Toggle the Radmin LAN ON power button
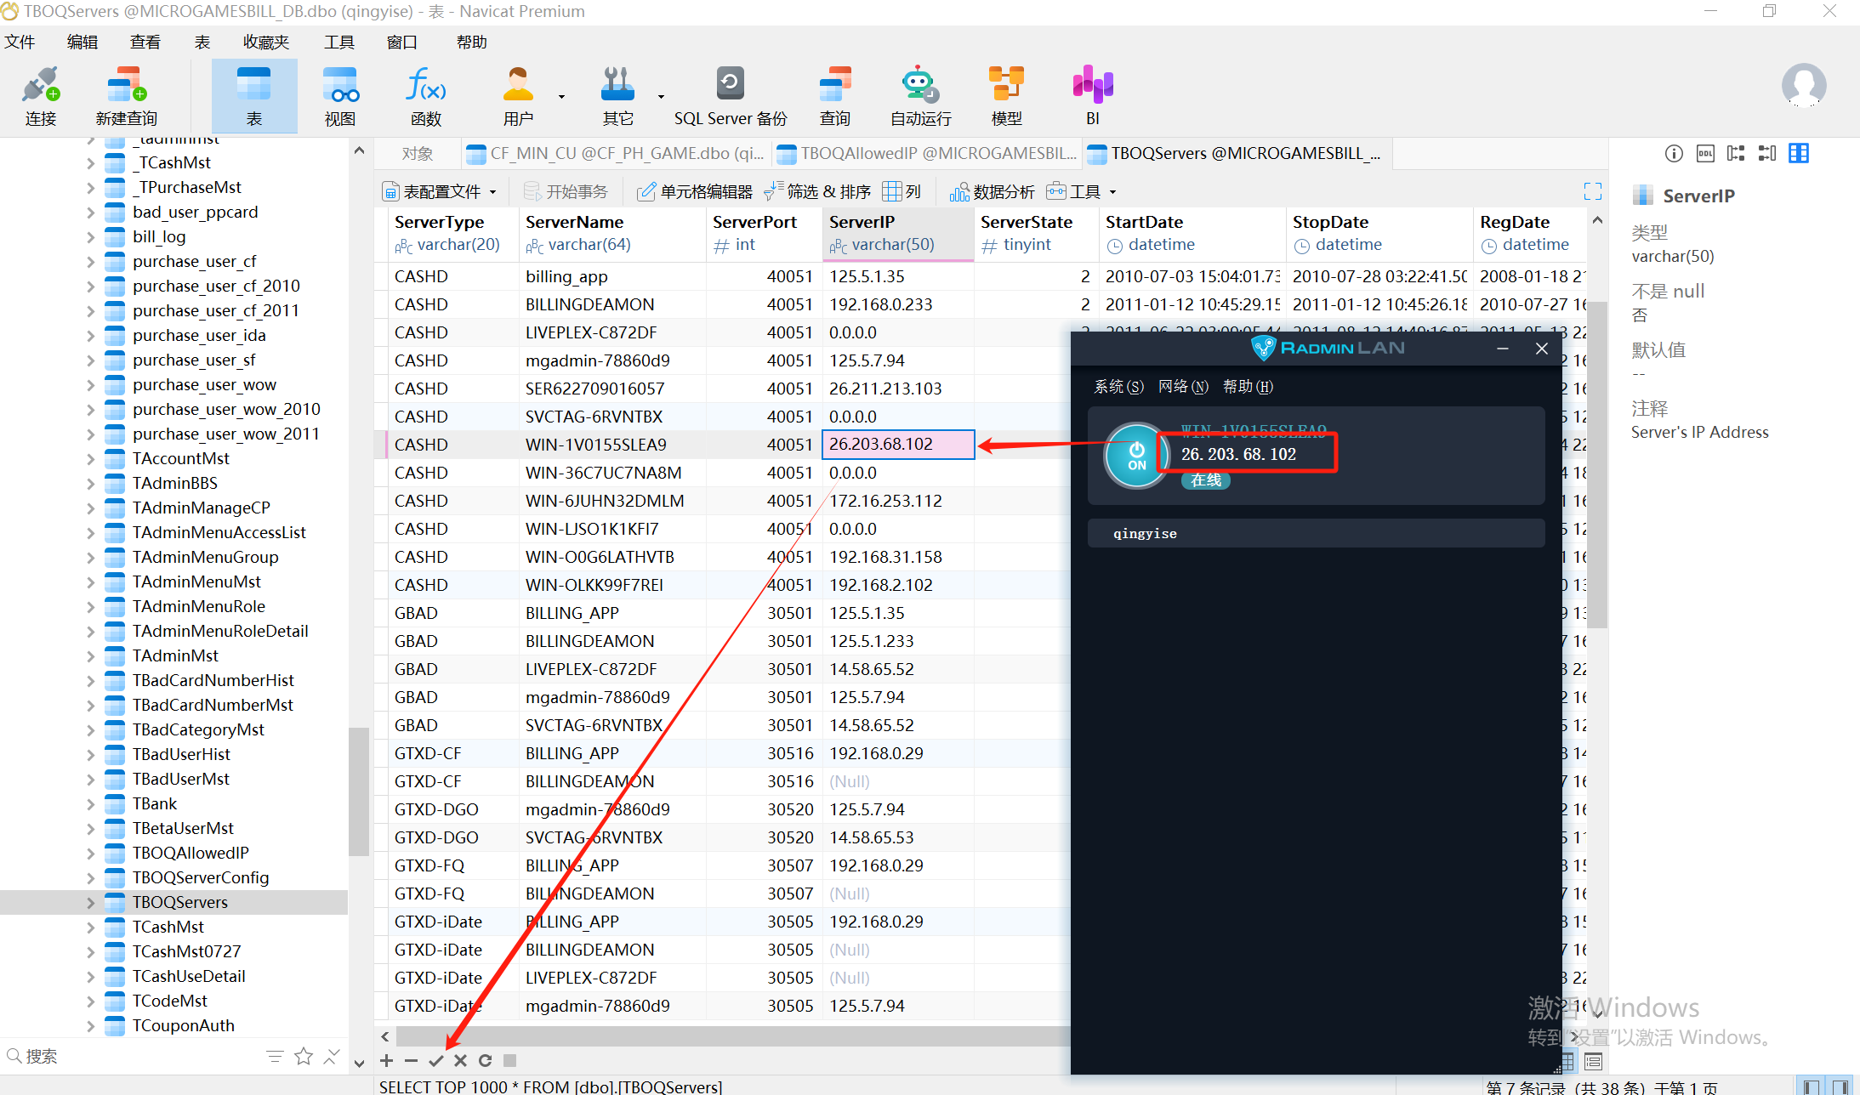Image resolution: width=1860 pixels, height=1095 pixels. click(1136, 456)
